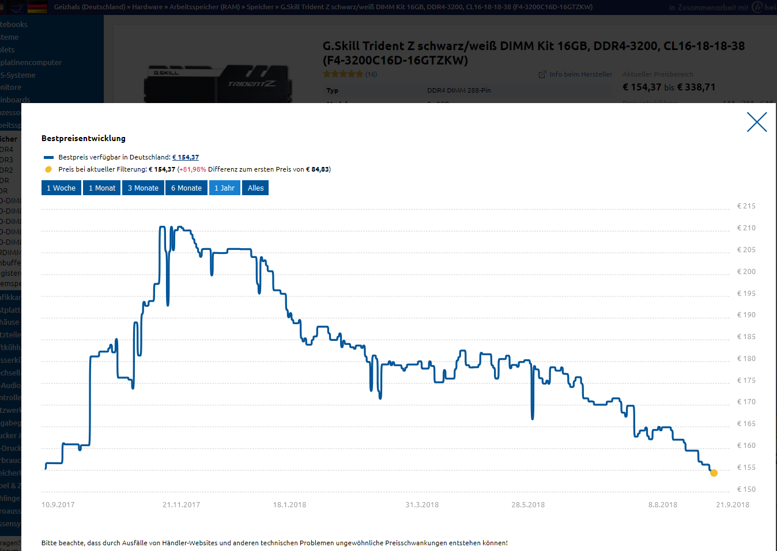The height and width of the screenshot is (551, 777).
Task: Click the € 154,37 bis € 338,71 price range
Action: coord(669,87)
